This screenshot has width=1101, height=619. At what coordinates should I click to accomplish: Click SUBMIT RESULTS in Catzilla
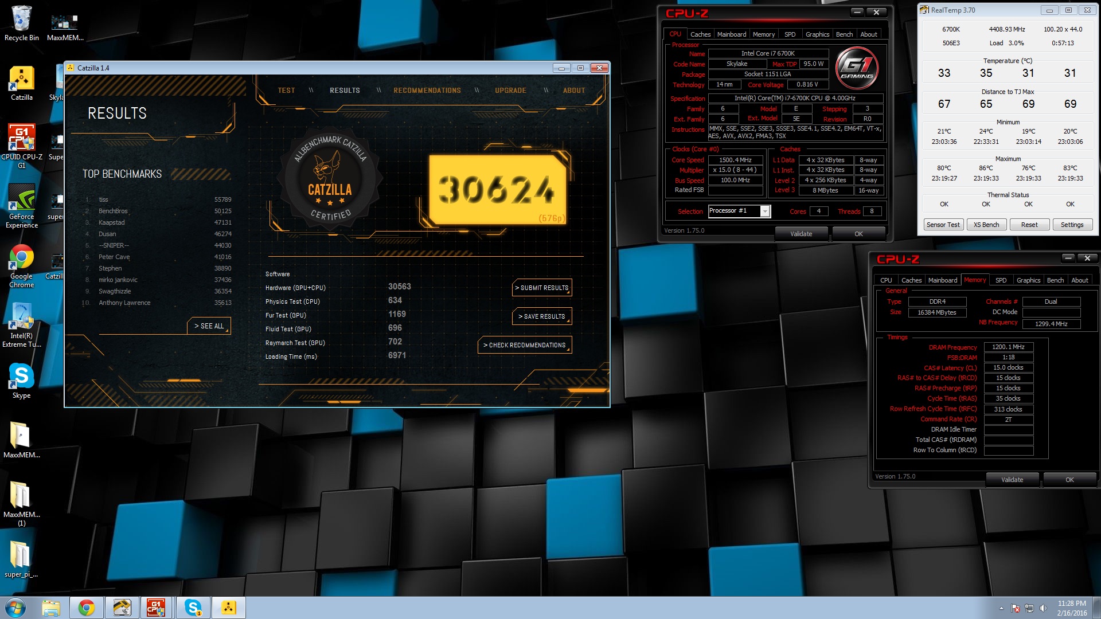[542, 288]
